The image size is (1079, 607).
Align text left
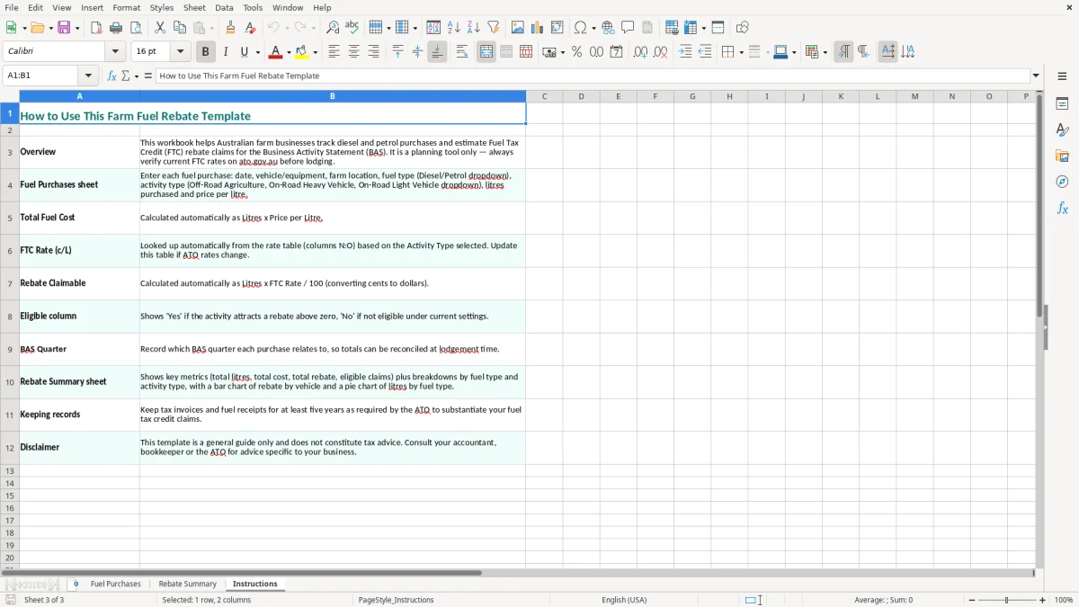tap(334, 52)
